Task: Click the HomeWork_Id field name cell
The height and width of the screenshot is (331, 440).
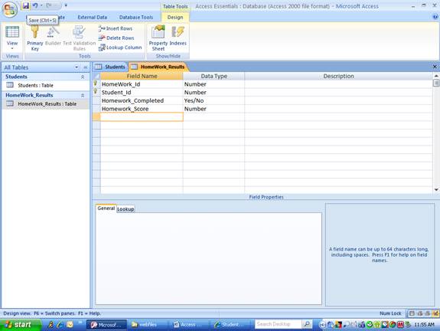Action: click(142, 84)
